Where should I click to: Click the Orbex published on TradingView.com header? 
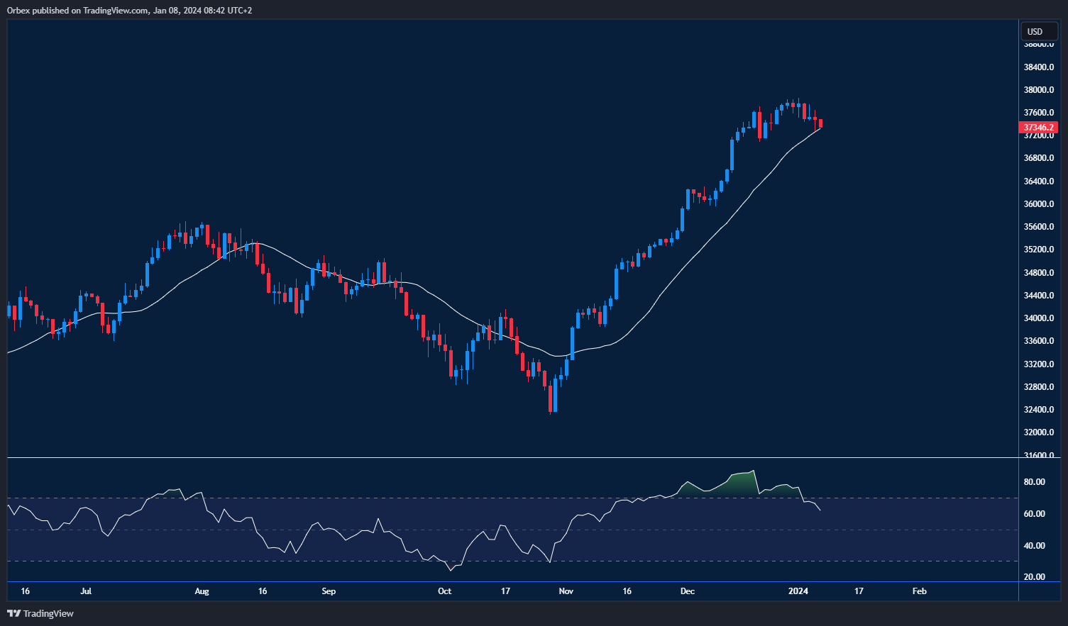(129, 11)
